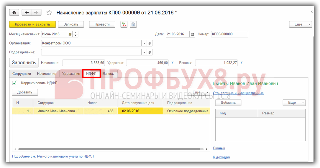Open month picker for Месяц начисления
The height and width of the screenshot is (168, 320).
point(70,34)
